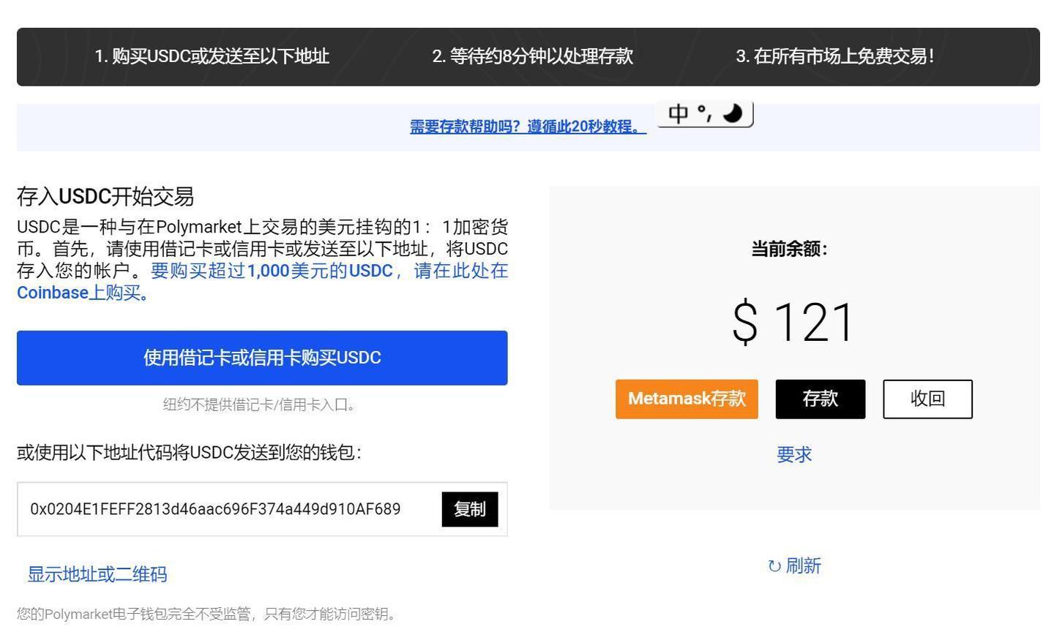
Task: Copy the wallet address using 复制 button
Action: coord(469,509)
